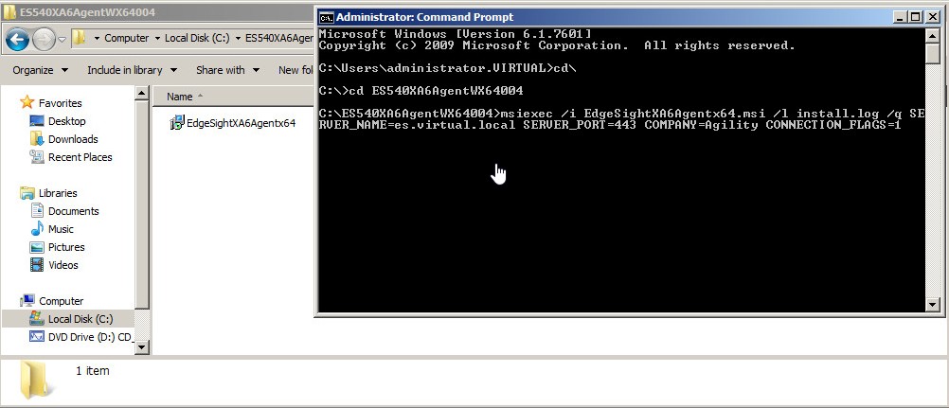Click Computer in the address bar breadcrumb

point(126,39)
